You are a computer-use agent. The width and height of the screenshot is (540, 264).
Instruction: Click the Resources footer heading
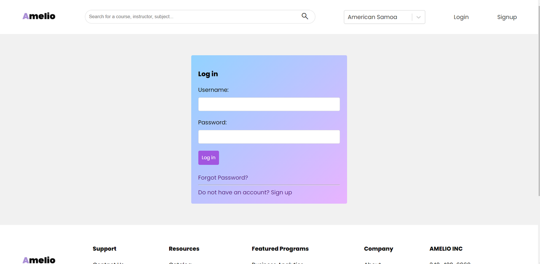pos(184,249)
